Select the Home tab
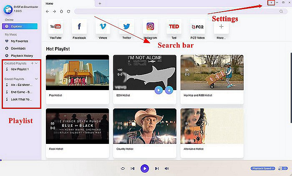Screen dimensions: 292x176 [49, 3]
